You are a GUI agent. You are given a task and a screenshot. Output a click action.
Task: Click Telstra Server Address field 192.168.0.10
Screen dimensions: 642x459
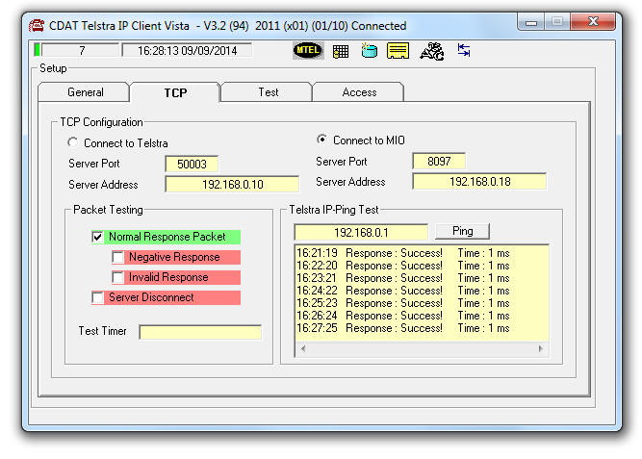pos(232,184)
